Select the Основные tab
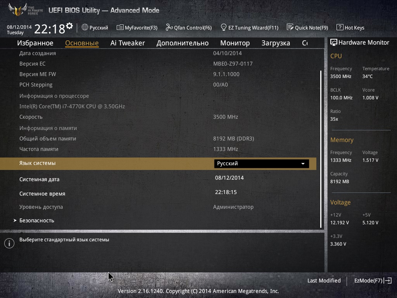This screenshot has height=298, width=397. click(82, 43)
